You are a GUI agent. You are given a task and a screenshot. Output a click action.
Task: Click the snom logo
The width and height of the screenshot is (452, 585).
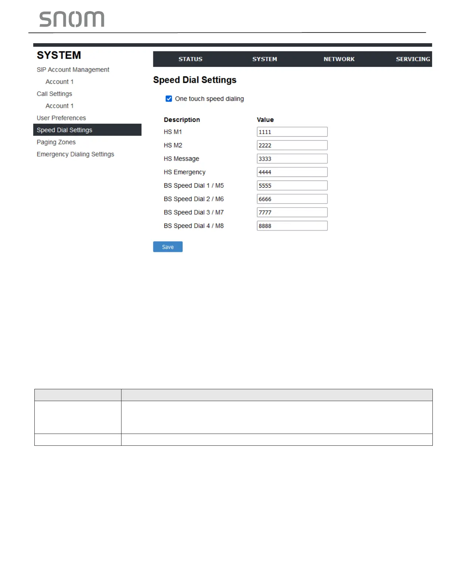pos(72,19)
